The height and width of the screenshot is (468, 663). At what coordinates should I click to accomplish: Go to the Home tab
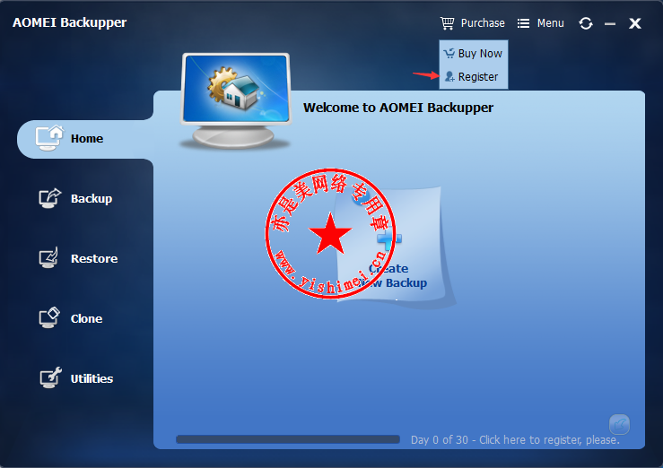[84, 139]
